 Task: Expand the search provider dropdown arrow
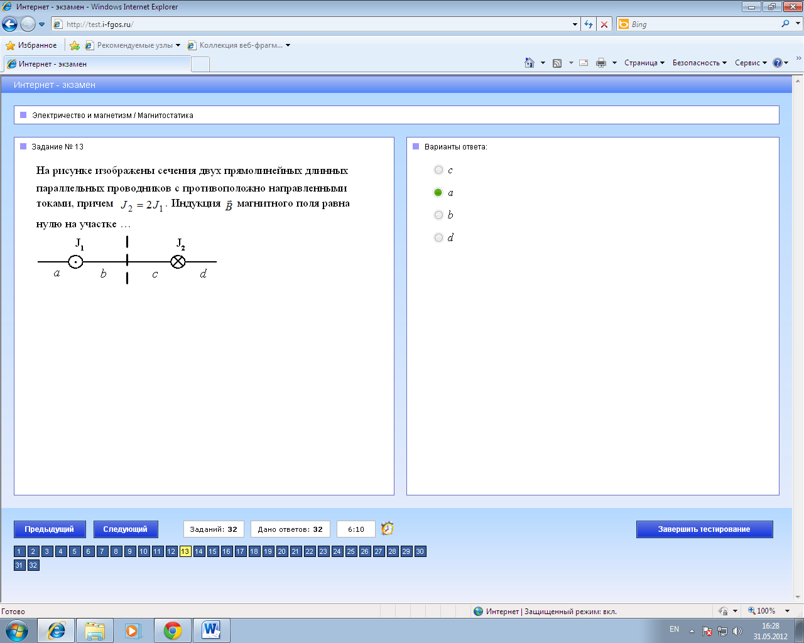799,24
